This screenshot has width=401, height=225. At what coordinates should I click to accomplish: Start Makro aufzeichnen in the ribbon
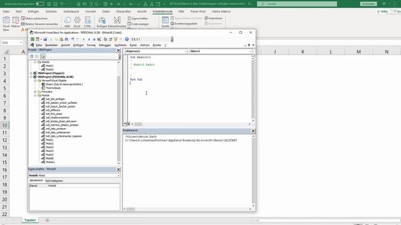click(34, 18)
